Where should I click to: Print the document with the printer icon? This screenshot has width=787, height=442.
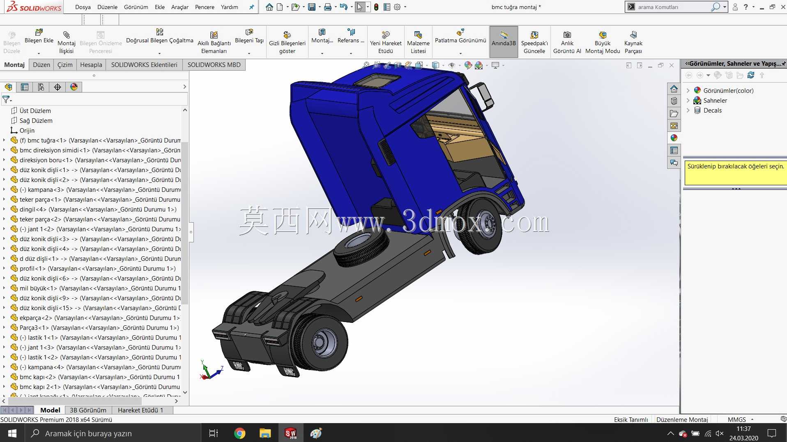pos(327,7)
